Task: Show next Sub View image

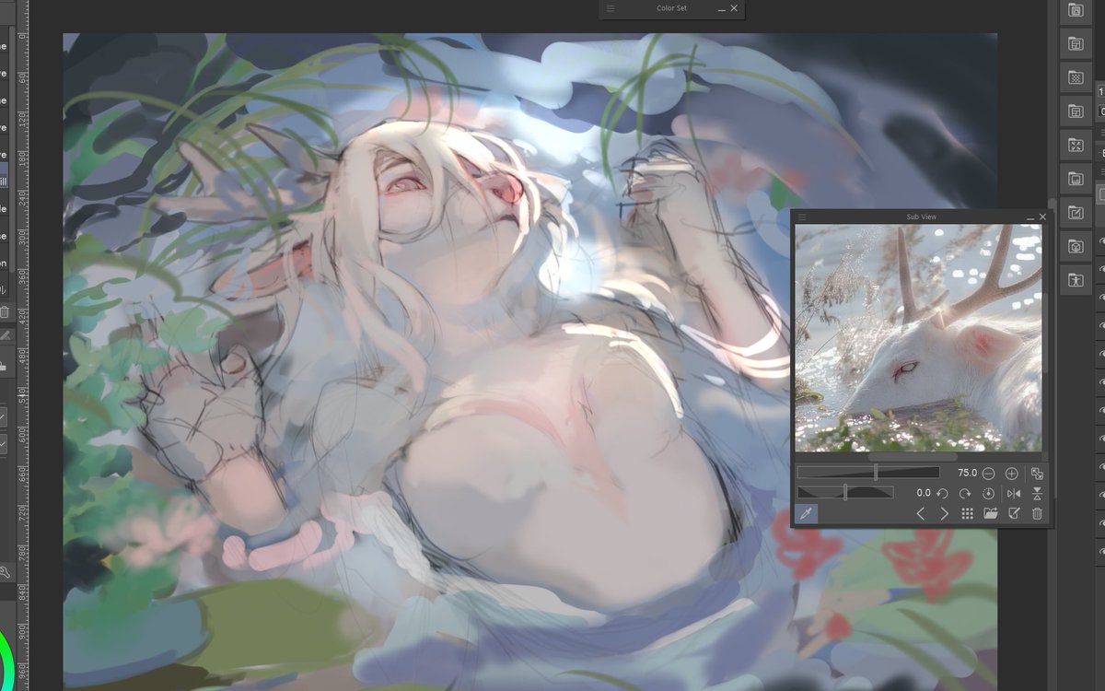Action: (944, 514)
